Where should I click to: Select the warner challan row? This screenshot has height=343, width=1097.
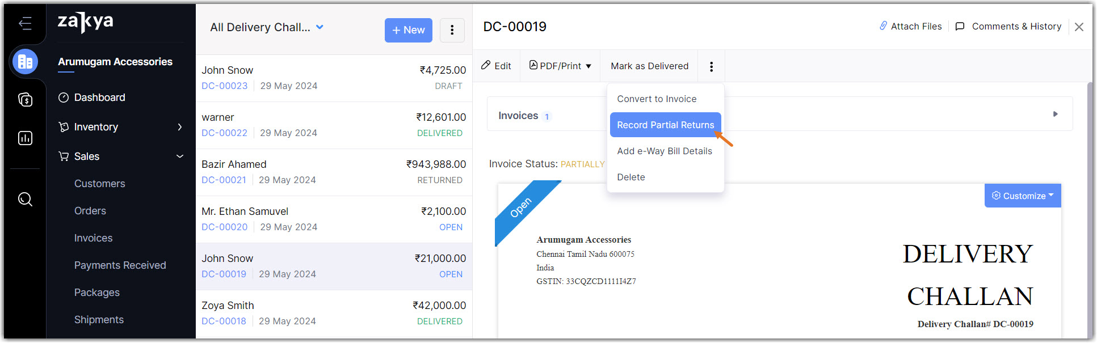click(334, 125)
